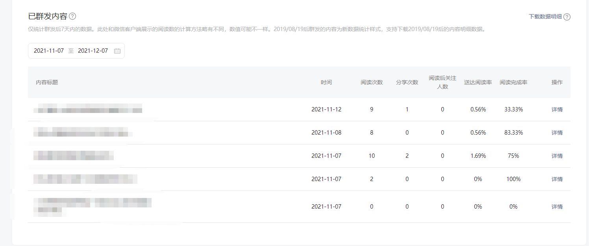Open 详情 for the article with 0 reads
The image size is (589, 246).
(557, 207)
